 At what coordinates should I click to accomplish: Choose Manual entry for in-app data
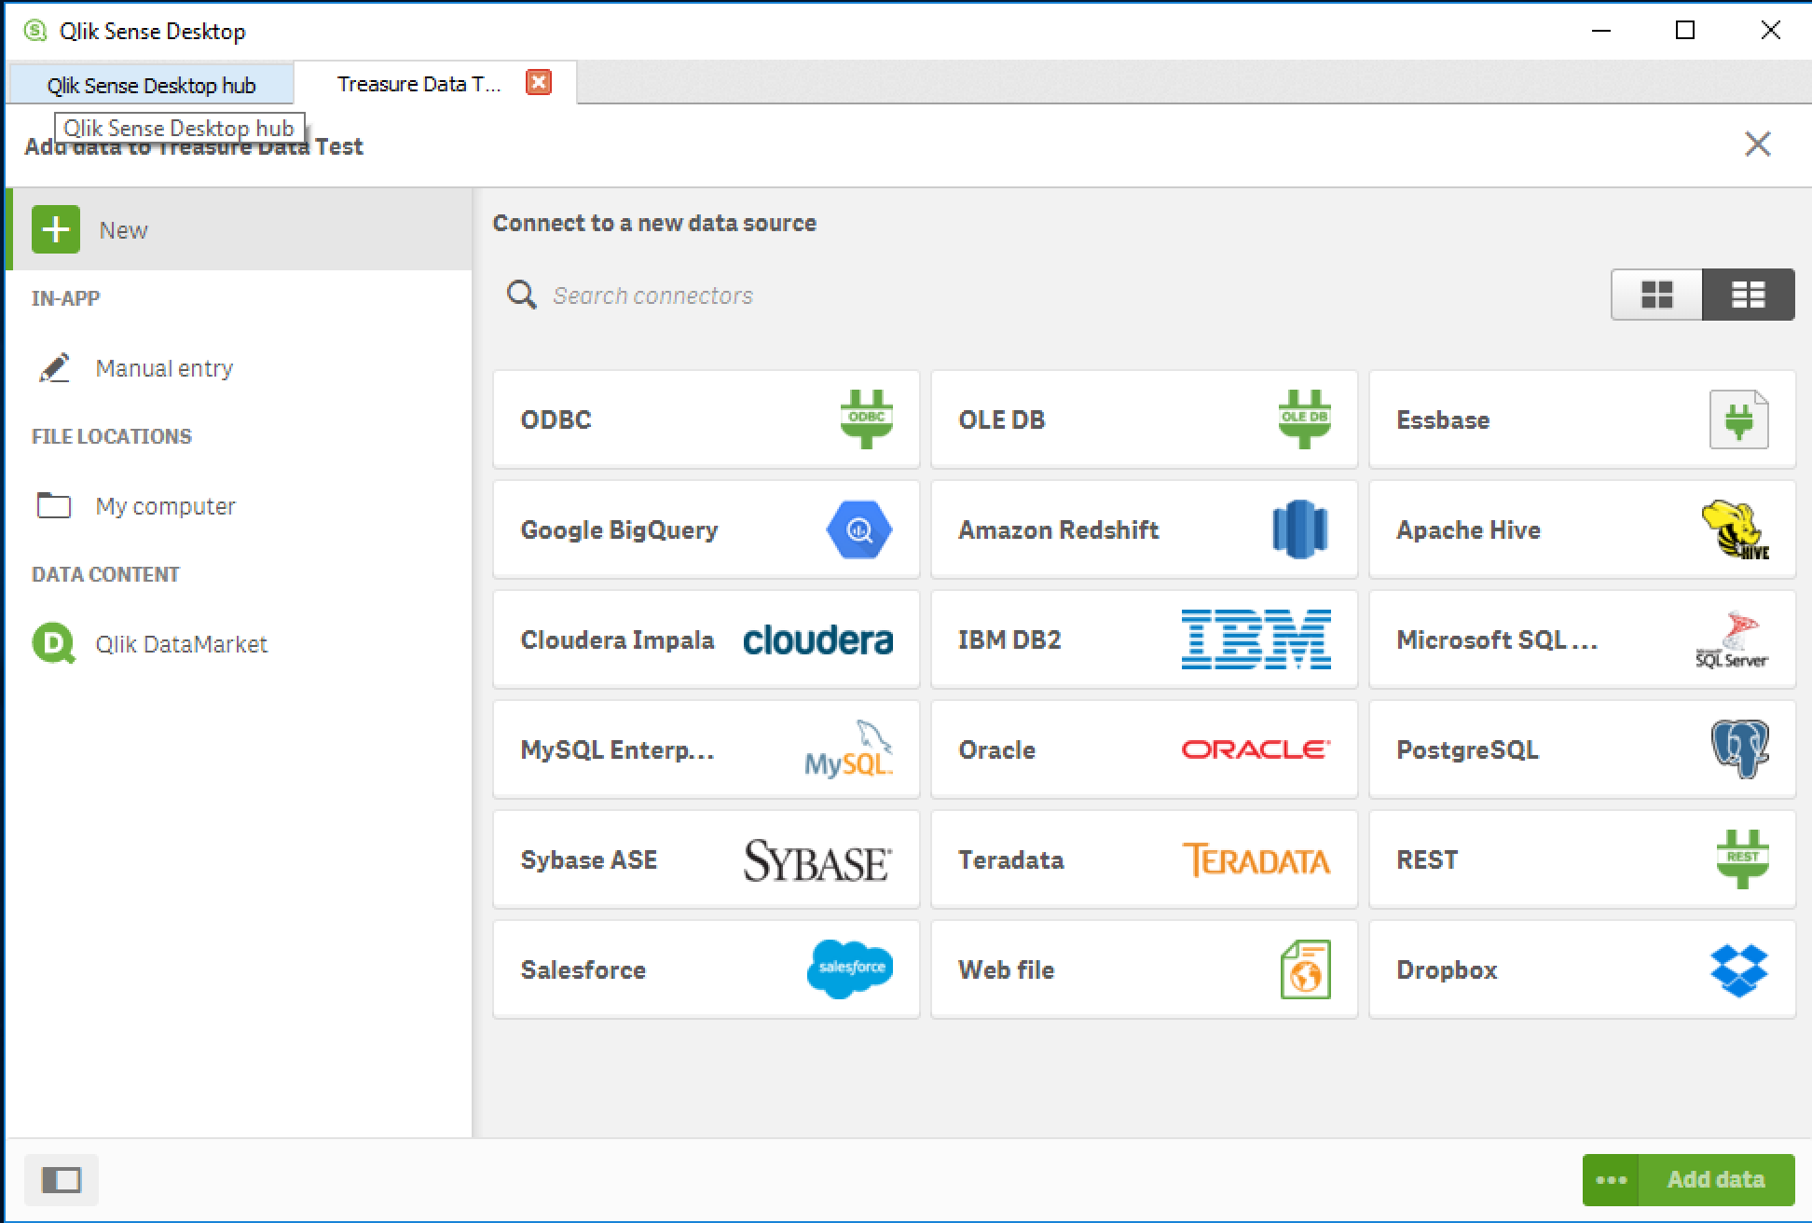pyautogui.click(x=164, y=367)
